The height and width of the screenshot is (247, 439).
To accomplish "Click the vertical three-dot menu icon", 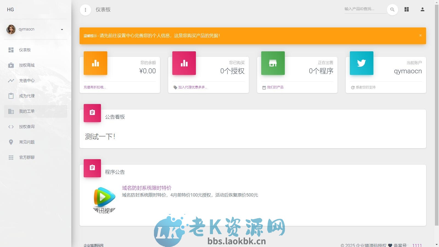I will pyautogui.click(x=85, y=10).
